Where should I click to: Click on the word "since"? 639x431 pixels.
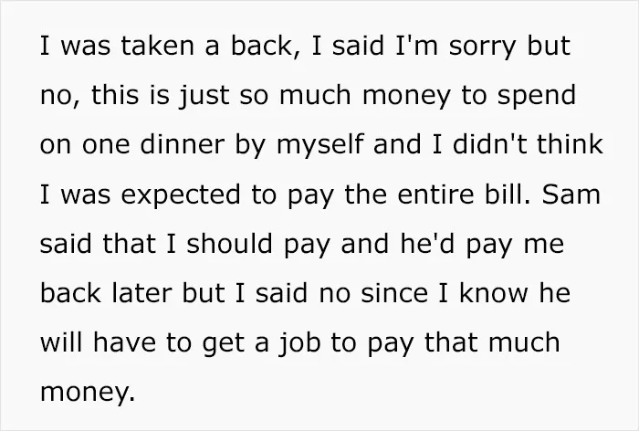tap(394, 293)
